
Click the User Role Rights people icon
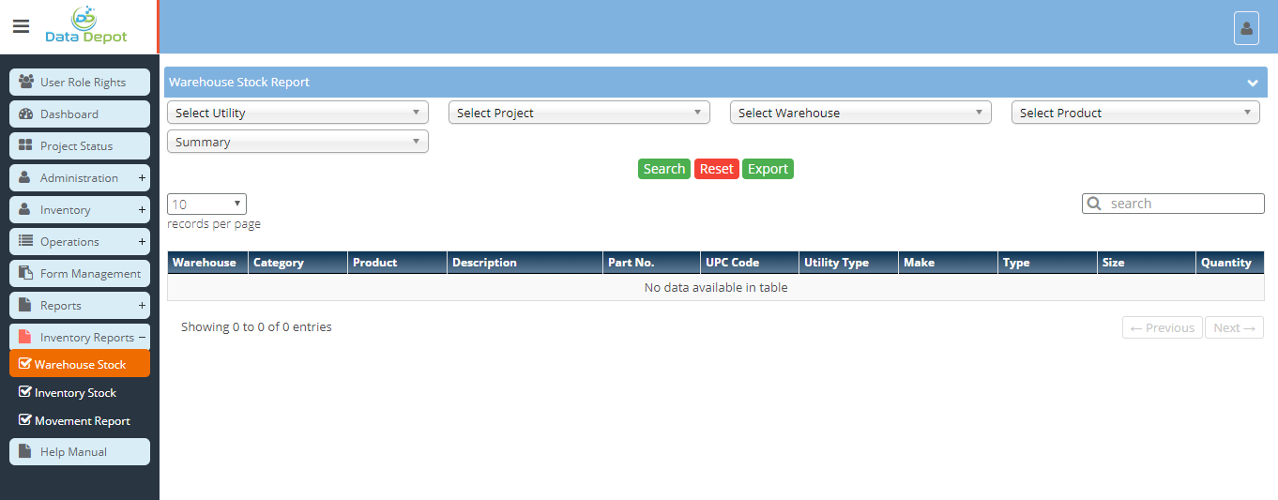tap(26, 82)
